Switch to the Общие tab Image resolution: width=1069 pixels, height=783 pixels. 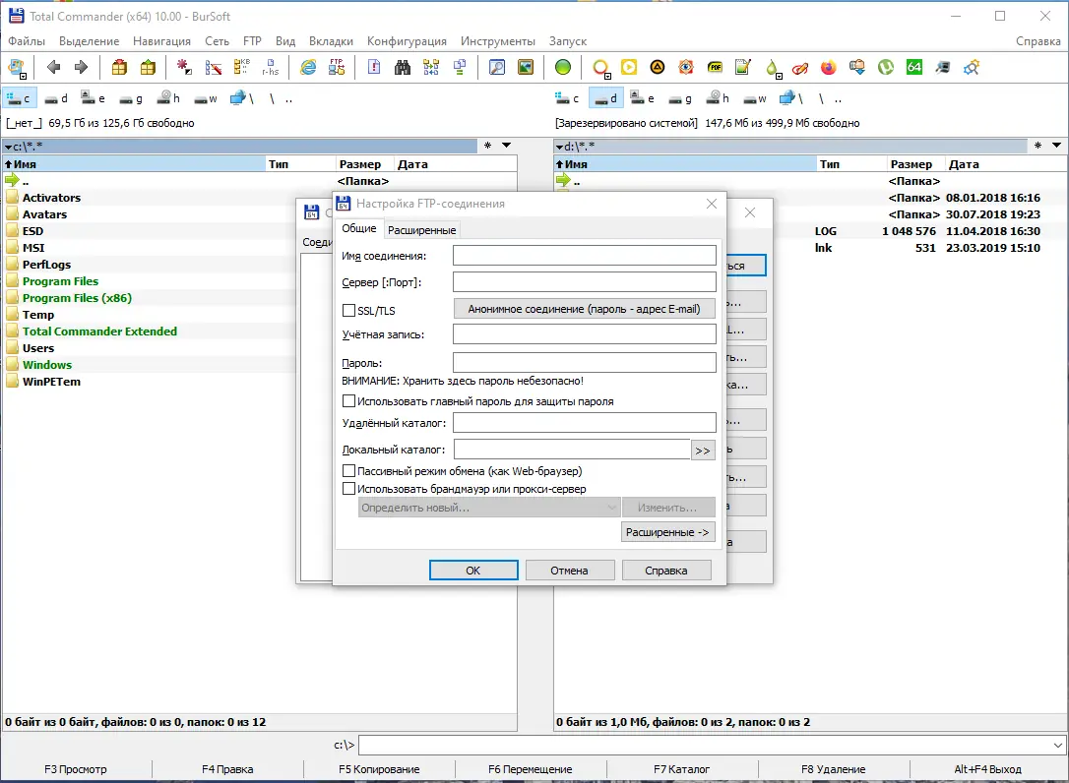pos(358,229)
